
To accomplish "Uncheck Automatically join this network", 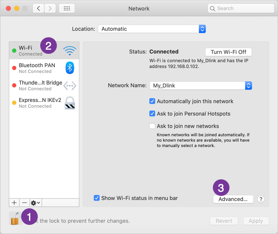I will pyautogui.click(x=152, y=101).
